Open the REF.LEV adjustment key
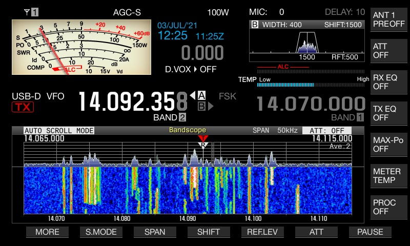 tap(262, 232)
